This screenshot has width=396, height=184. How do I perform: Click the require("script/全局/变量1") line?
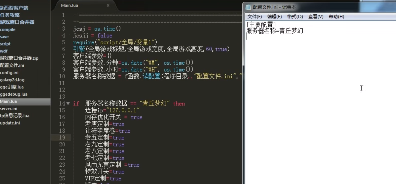point(115,42)
